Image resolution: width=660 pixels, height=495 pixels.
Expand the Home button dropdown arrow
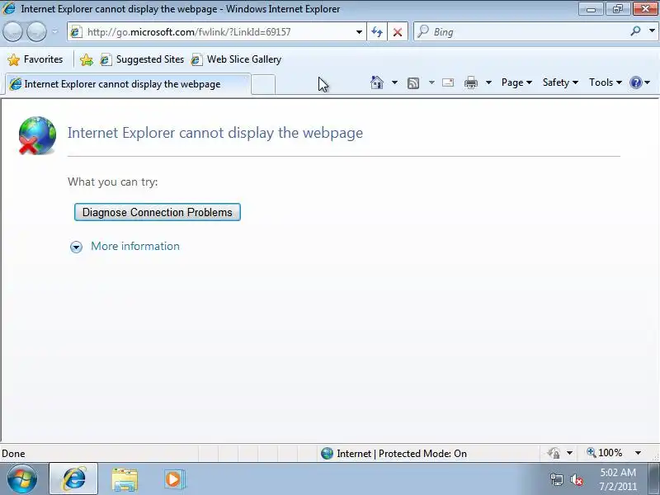coord(394,82)
